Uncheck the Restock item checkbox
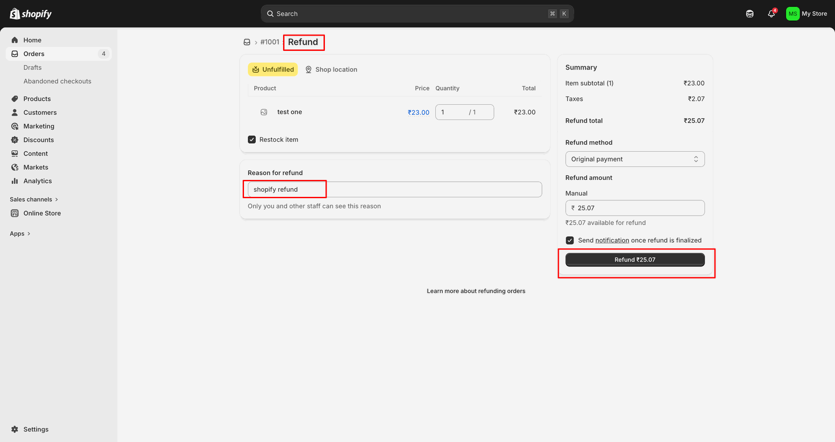 click(252, 140)
